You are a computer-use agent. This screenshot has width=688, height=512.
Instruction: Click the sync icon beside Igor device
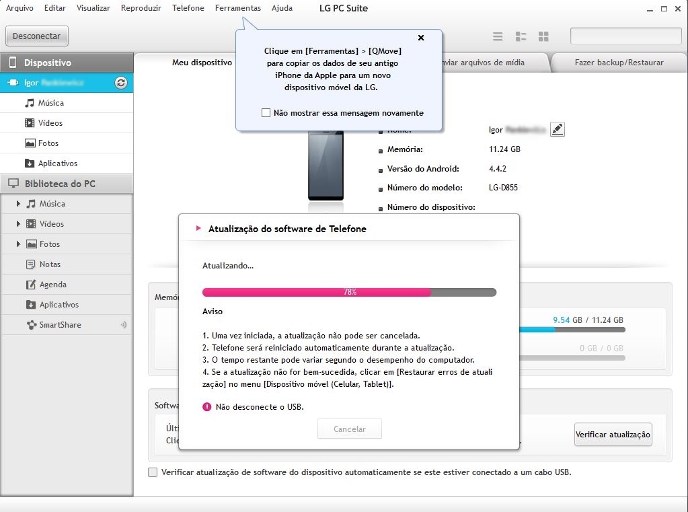tap(121, 83)
